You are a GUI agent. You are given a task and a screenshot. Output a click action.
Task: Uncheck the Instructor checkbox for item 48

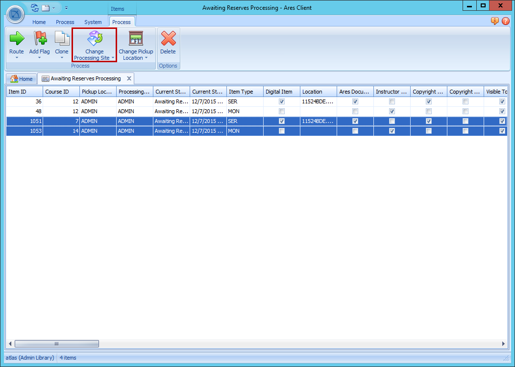pos(392,111)
